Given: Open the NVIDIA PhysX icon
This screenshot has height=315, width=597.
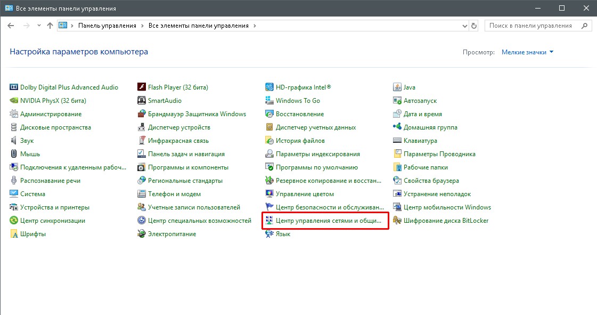Looking at the screenshot, I should pyautogui.click(x=14, y=101).
